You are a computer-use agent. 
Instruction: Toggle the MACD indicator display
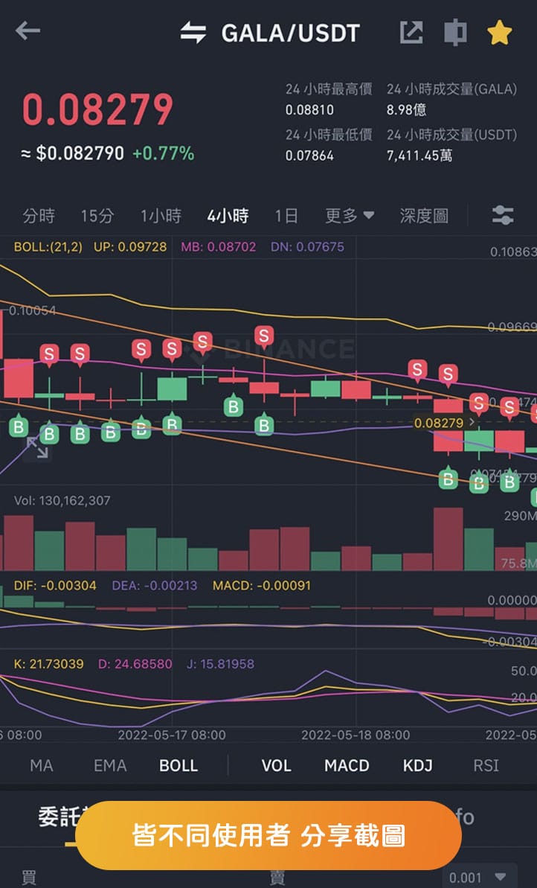[346, 765]
